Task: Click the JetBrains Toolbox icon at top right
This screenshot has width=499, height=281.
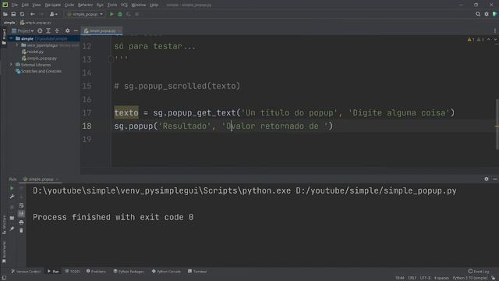Action: pyautogui.click(x=494, y=14)
